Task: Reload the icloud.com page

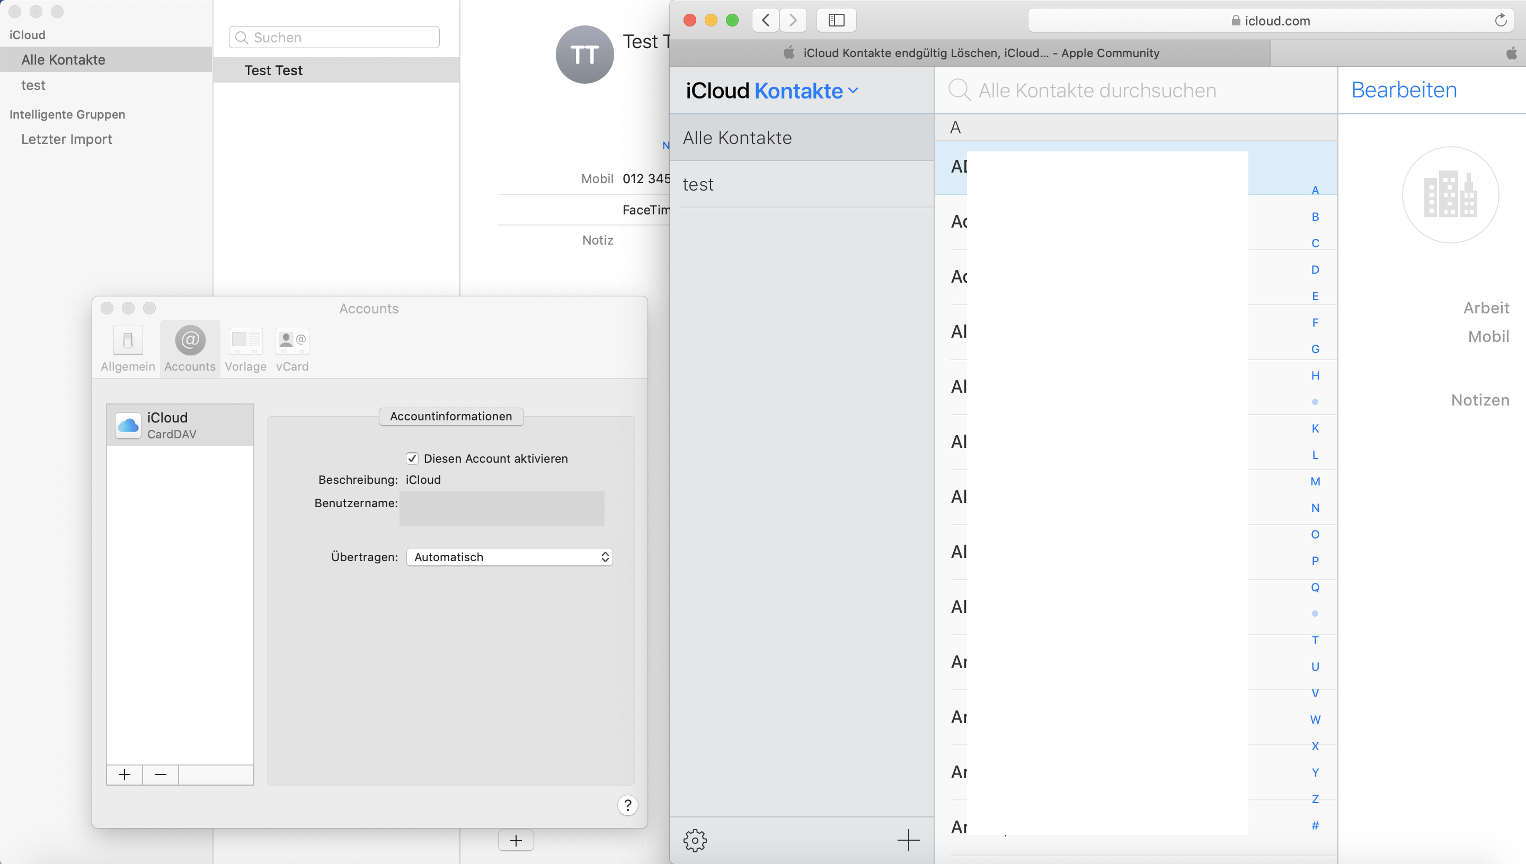Action: (1501, 20)
